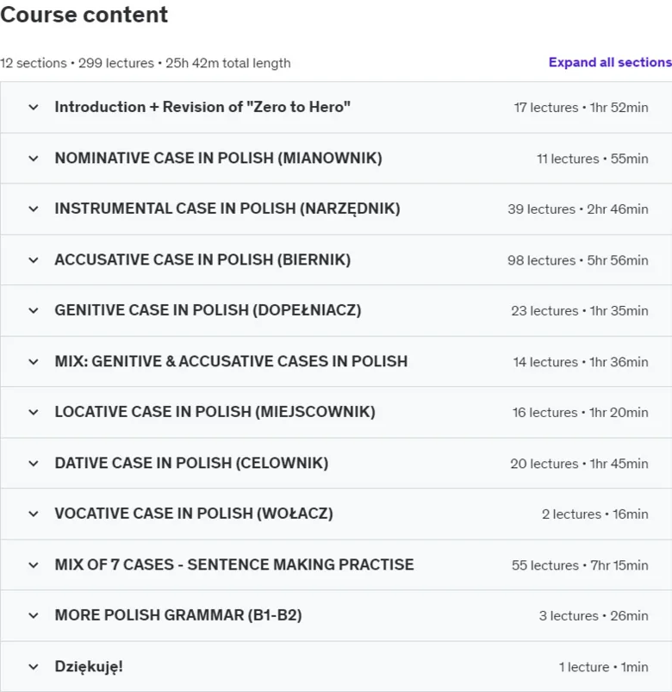Click the Introduction + Revision of "Zero to Hero" title

tap(202, 107)
